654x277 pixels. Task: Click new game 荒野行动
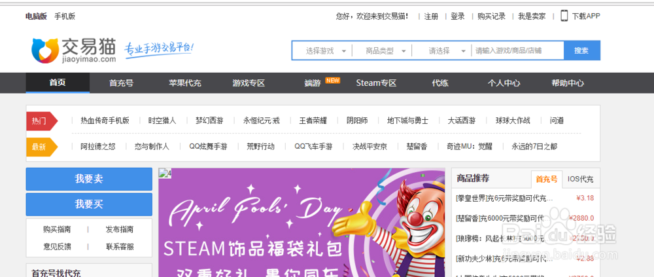tap(261, 147)
